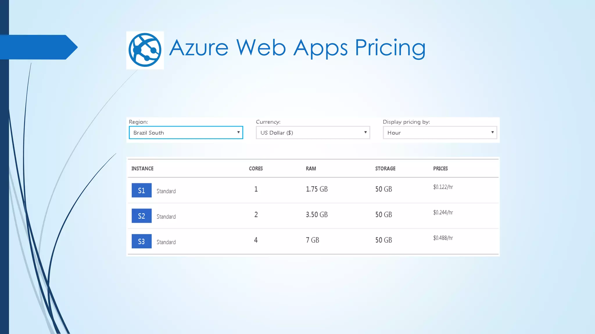Click the $0.488/hr price
This screenshot has width=595, height=334.
(x=443, y=238)
